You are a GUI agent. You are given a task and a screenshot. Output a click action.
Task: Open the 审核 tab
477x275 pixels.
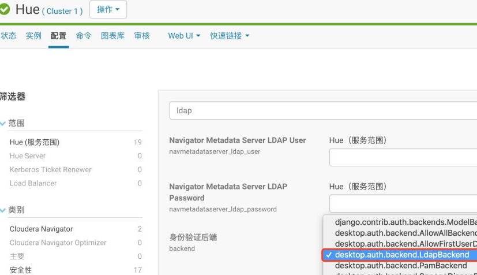click(x=142, y=36)
